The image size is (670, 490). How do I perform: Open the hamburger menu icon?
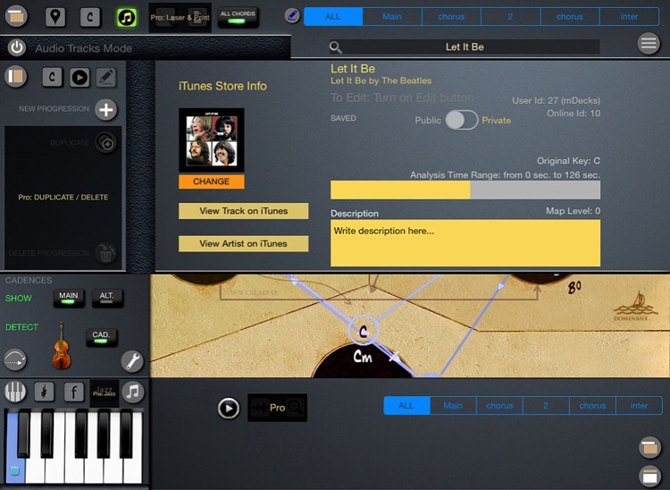[649, 43]
